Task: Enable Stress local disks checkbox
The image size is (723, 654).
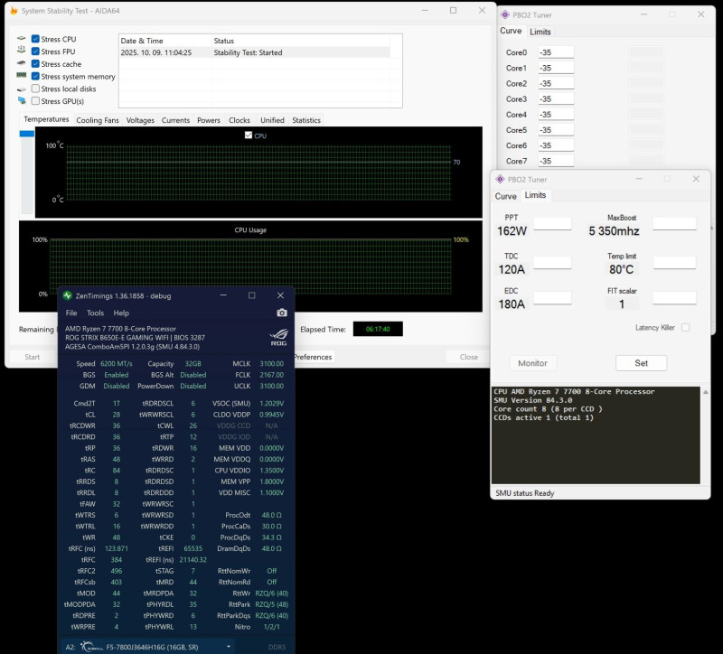Action: click(x=35, y=89)
